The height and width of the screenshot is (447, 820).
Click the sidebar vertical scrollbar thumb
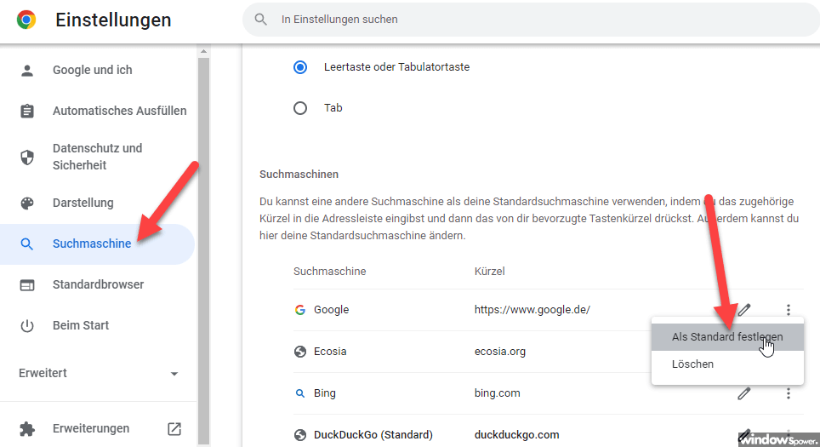click(203, 251)
